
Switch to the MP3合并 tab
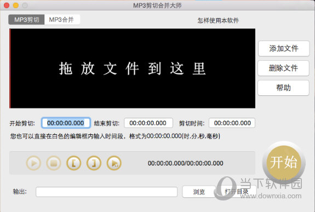pyautogui.click(x=62, y=20)
